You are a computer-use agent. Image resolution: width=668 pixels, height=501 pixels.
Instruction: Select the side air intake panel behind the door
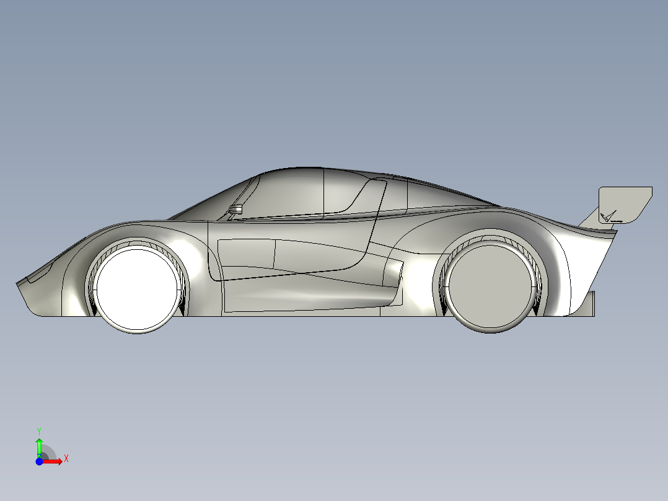[392, 273]
